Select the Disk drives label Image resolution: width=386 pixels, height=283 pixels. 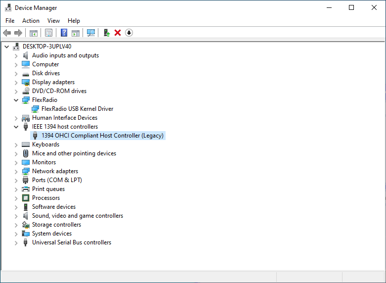click(46, 73)
